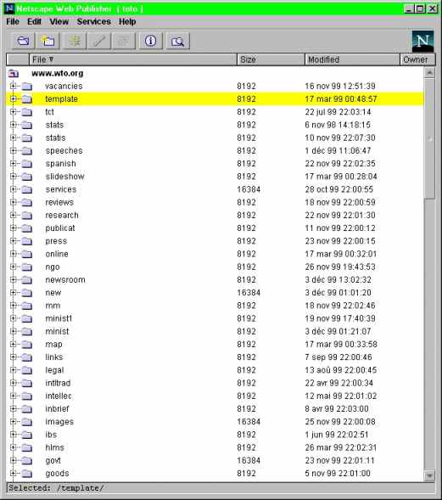Select the ibs folder name
Image resolution: width=442 pixels, height=500 pixels.
(x=51, y=435)
